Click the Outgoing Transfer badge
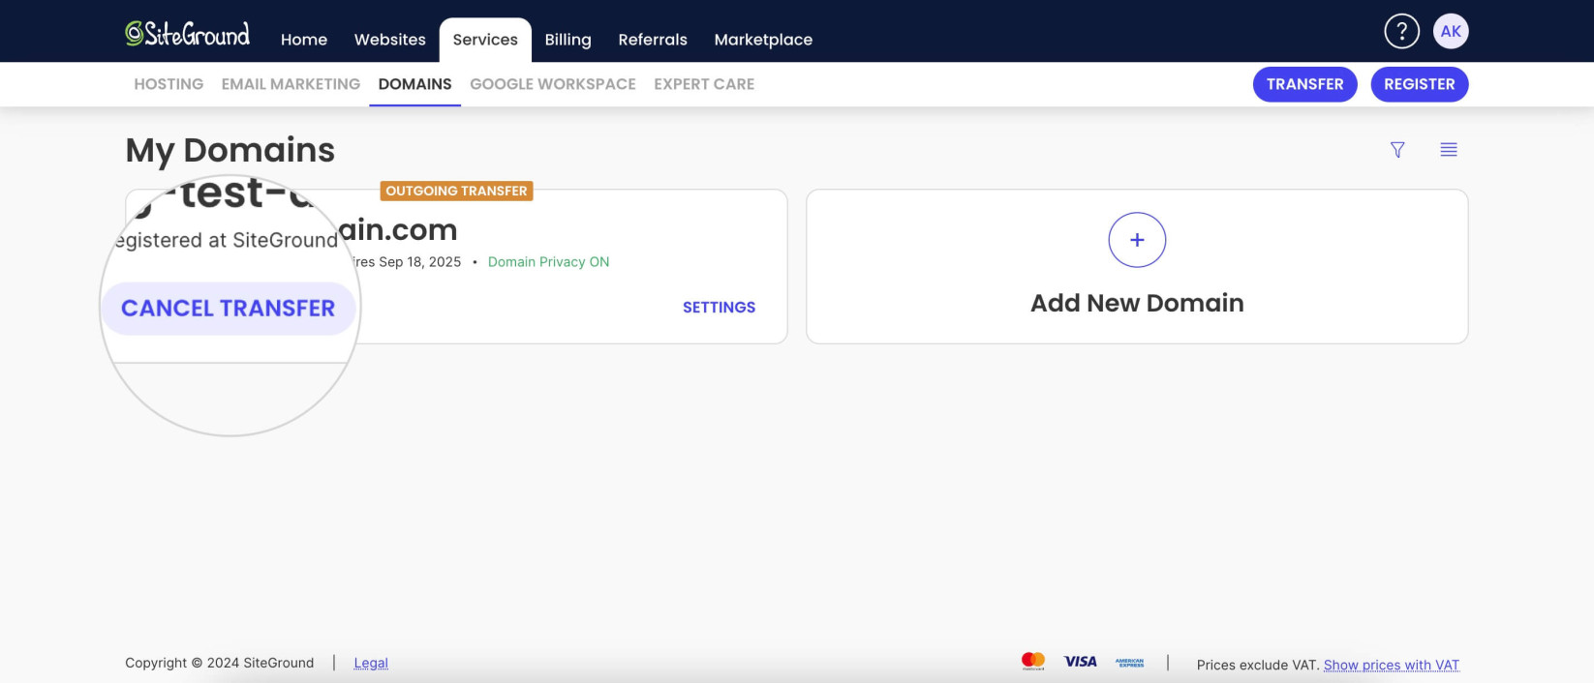The height and width of the screenshot is (683, 1594). point(456,191)
